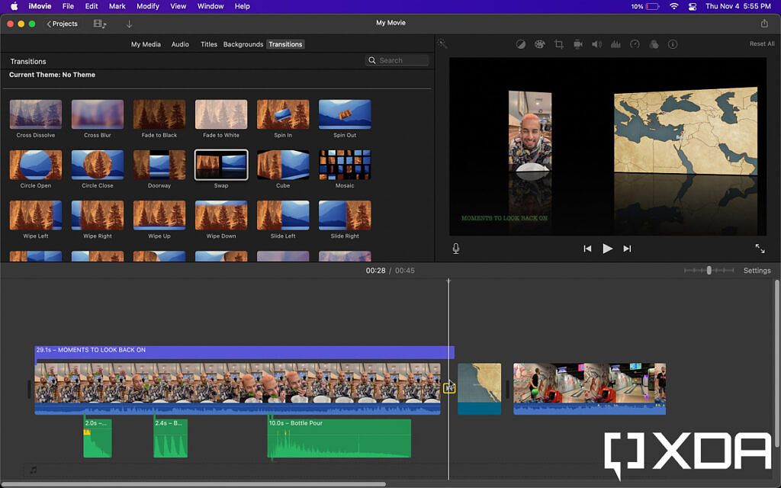Open the Color Correction controls
This screenshot has height=488, width=781.
[x=539, y=43]
